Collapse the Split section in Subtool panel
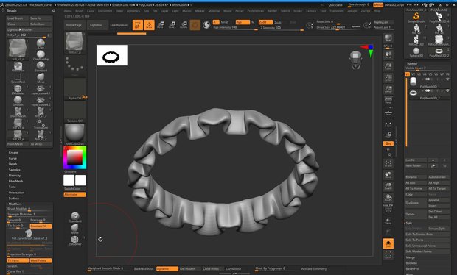457x275 pixels. click(x=409, y=223)
